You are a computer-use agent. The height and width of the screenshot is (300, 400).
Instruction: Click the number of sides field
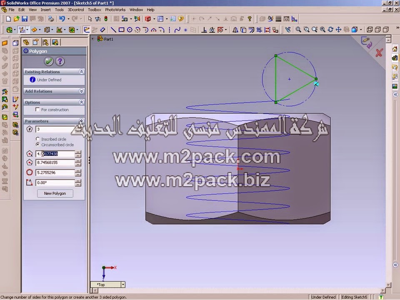coord(55,129)
